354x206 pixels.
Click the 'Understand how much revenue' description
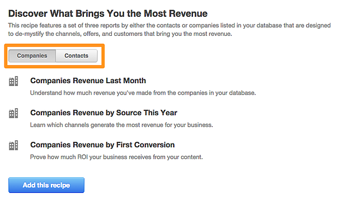(x=143, y=93)
